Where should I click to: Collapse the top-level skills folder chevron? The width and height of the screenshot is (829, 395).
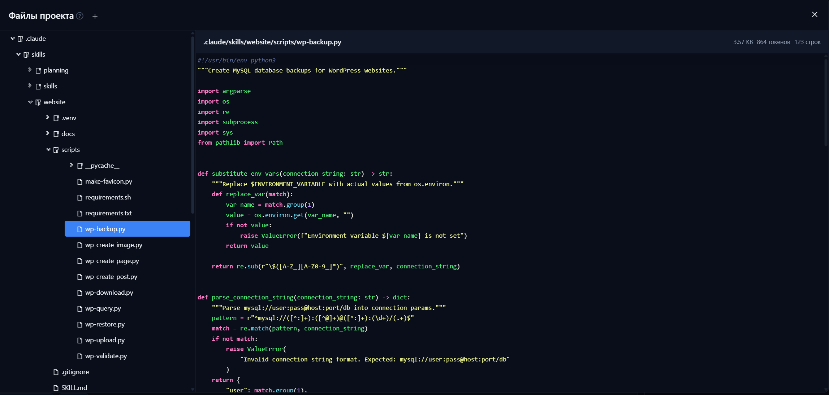[x=18, y=54]
